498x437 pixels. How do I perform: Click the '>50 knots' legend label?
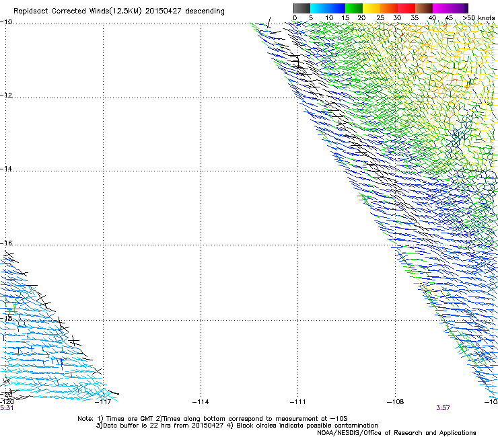478,18
